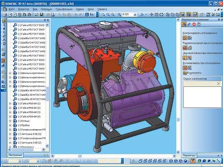The image size is (223, 167).
Task: Select the shaded display mode cube icon
Action: [182, 15]
